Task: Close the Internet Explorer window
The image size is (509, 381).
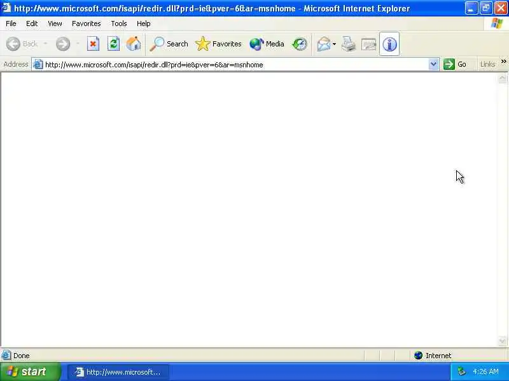Action: point(501,8)
